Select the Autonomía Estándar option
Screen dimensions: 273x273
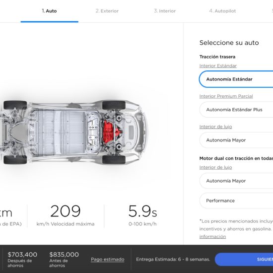coord(236,79)
